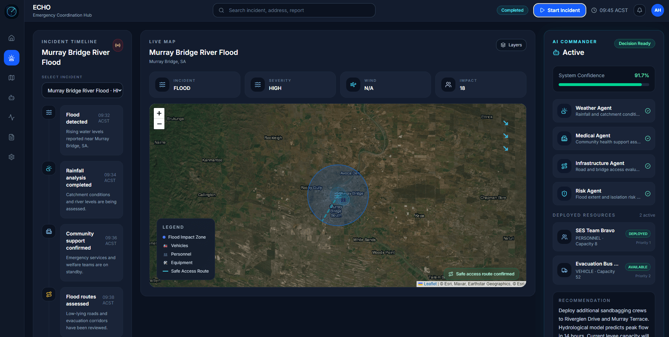Click the Safe access route confirmed notice
The height and width of the screenshot is (337, 669).
[x=482, y=274]
